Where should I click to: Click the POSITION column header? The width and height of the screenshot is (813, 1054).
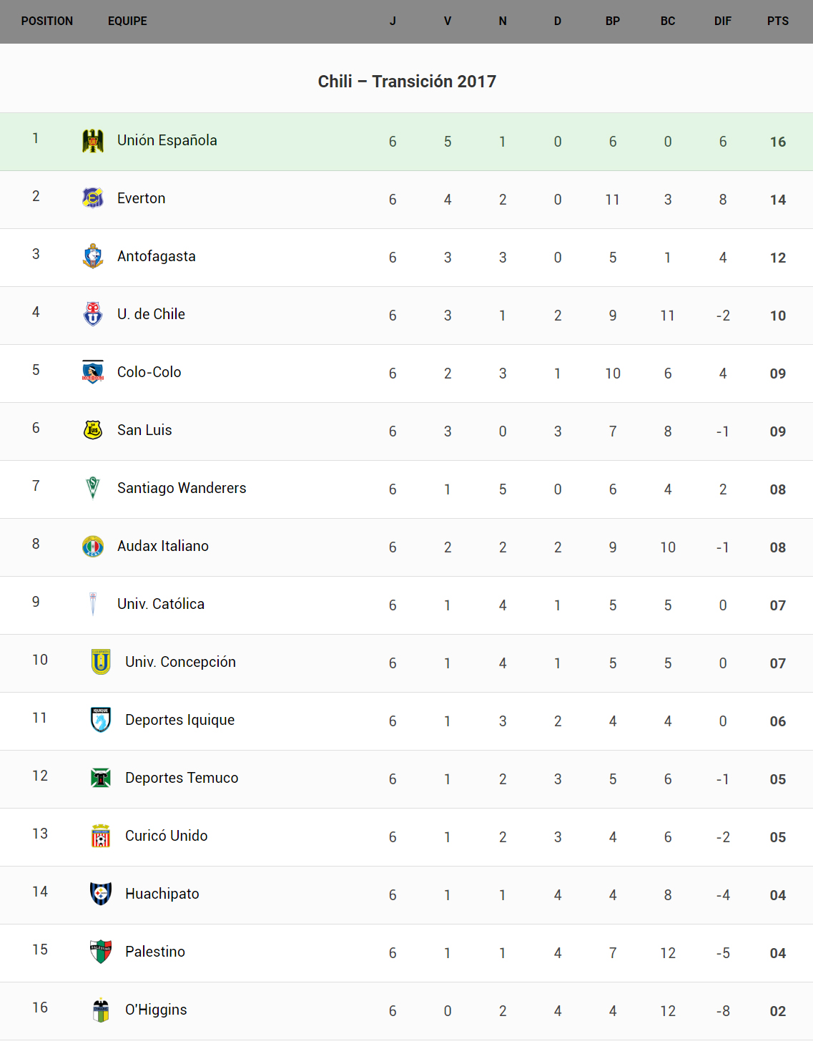pos(47,21)
